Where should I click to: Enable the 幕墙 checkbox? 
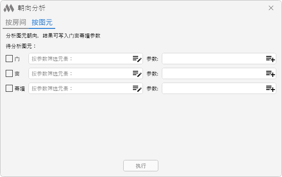(9, 88)
